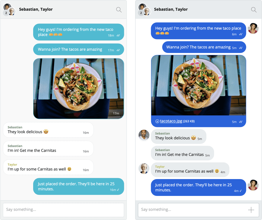Click sender avatar beside last blue message
Viewport: 262px width, 220px height.
[253, 185]
